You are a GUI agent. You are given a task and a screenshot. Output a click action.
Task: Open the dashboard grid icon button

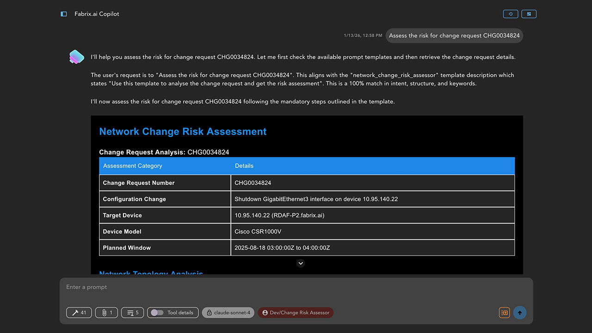529,14
